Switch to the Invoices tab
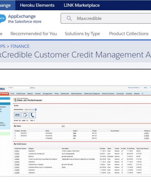 [x=38, y=93]
